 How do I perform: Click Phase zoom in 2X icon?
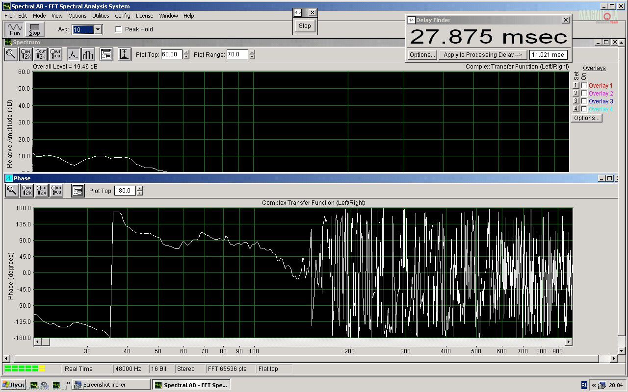tap(27, 191)
